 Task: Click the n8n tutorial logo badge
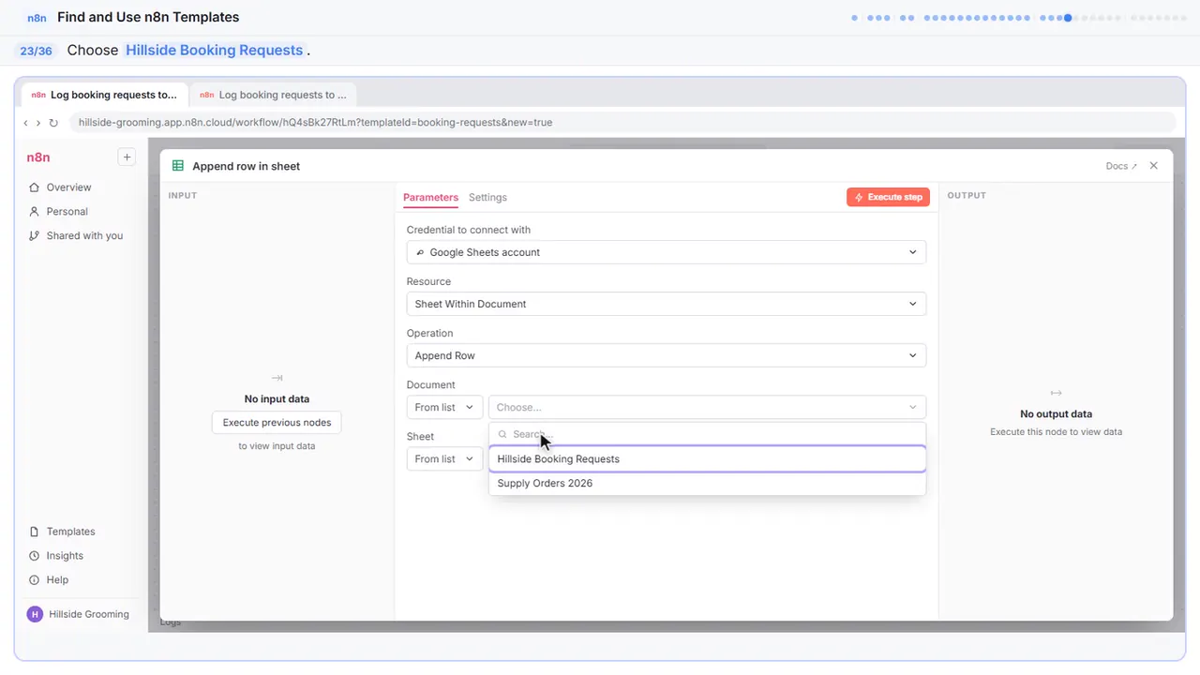pos(37,18)
